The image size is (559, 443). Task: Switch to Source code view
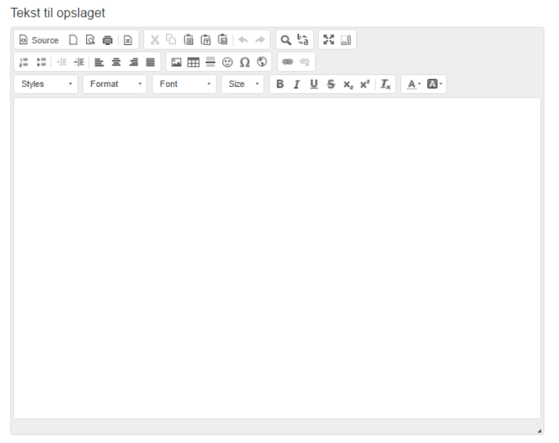[x=39, y=40]
